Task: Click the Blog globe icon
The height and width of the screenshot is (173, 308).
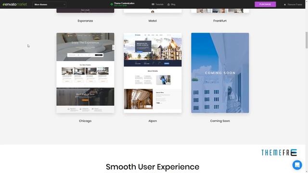Action: [168, 4]
